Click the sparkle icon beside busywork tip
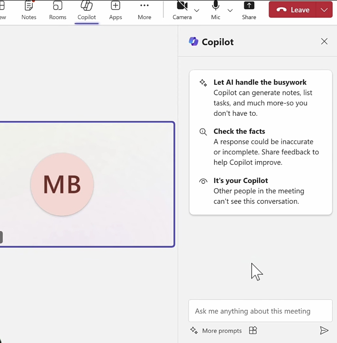 click(x=203, y=83)
